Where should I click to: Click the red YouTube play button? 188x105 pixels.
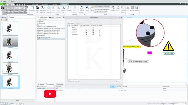tap(50, 94)
